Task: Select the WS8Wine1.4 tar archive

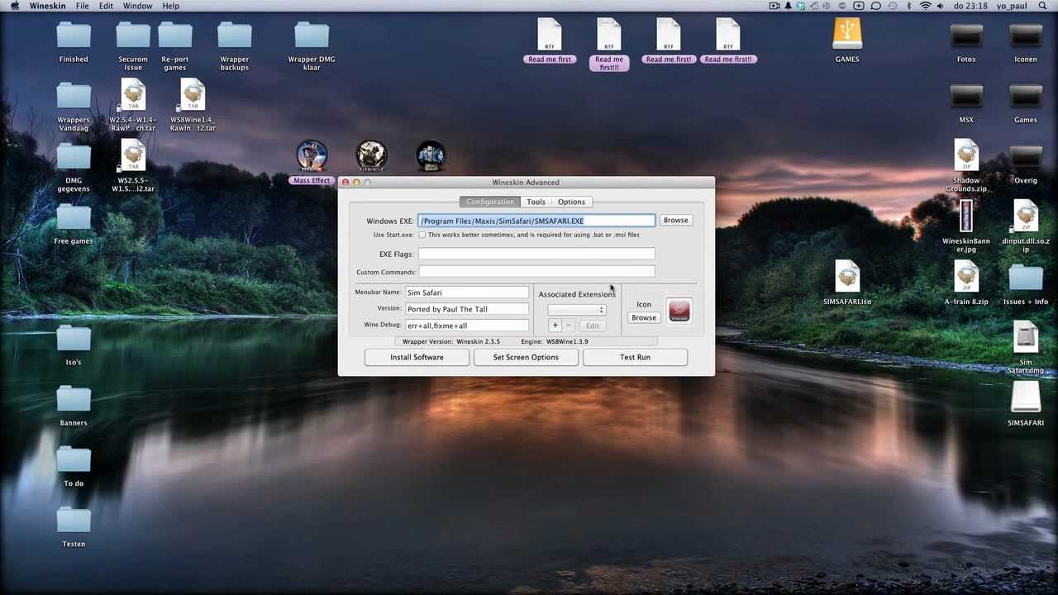Action: [x=193, y=95]
